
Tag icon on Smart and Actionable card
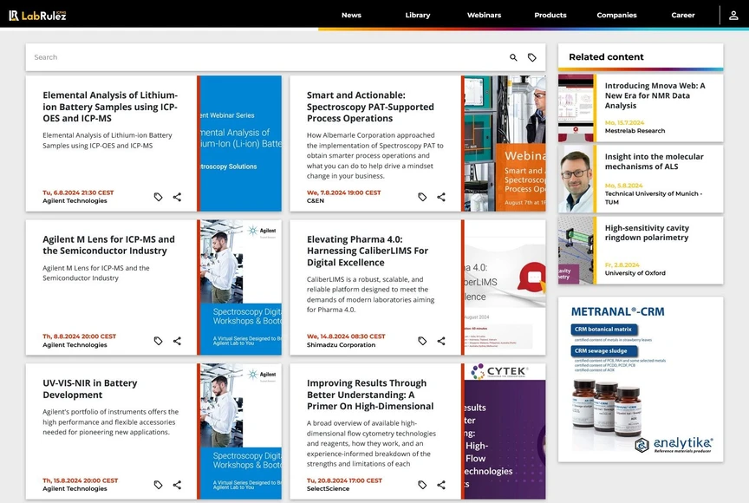(422, 197)
